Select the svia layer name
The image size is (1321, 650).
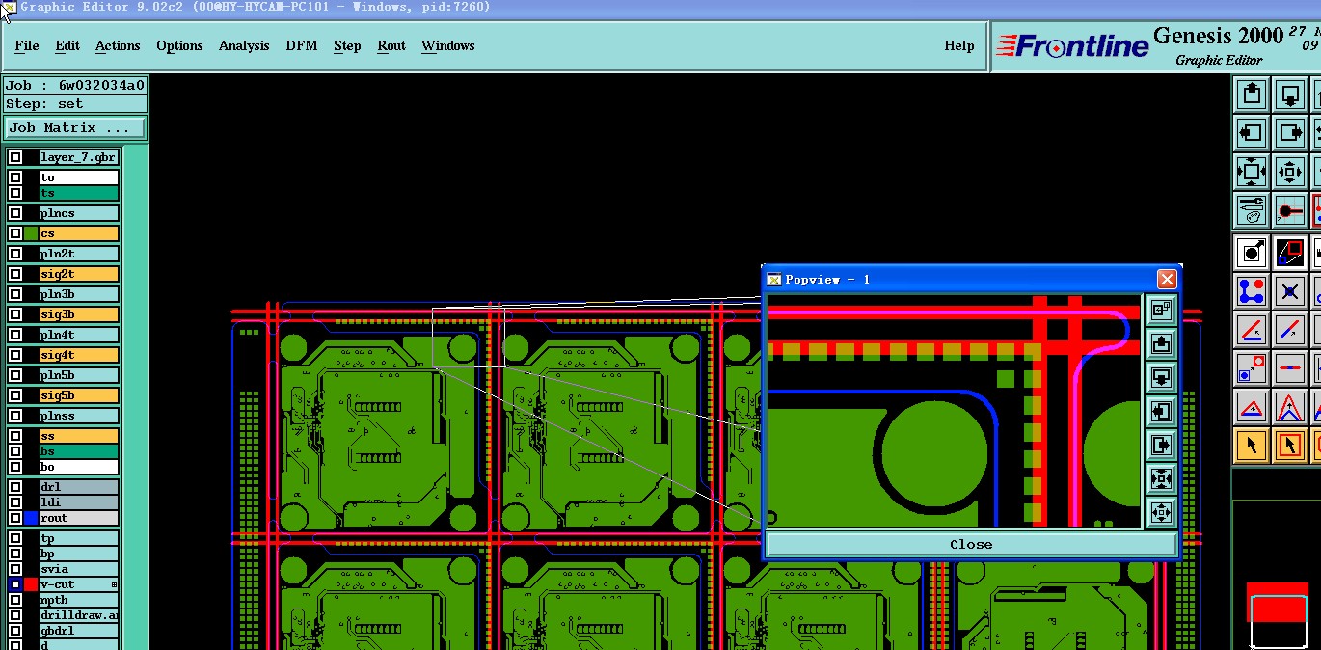pyautogui.click(x=79, y=569)
